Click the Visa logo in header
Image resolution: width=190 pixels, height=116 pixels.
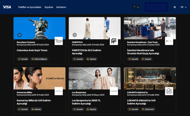tap(7, 7)
